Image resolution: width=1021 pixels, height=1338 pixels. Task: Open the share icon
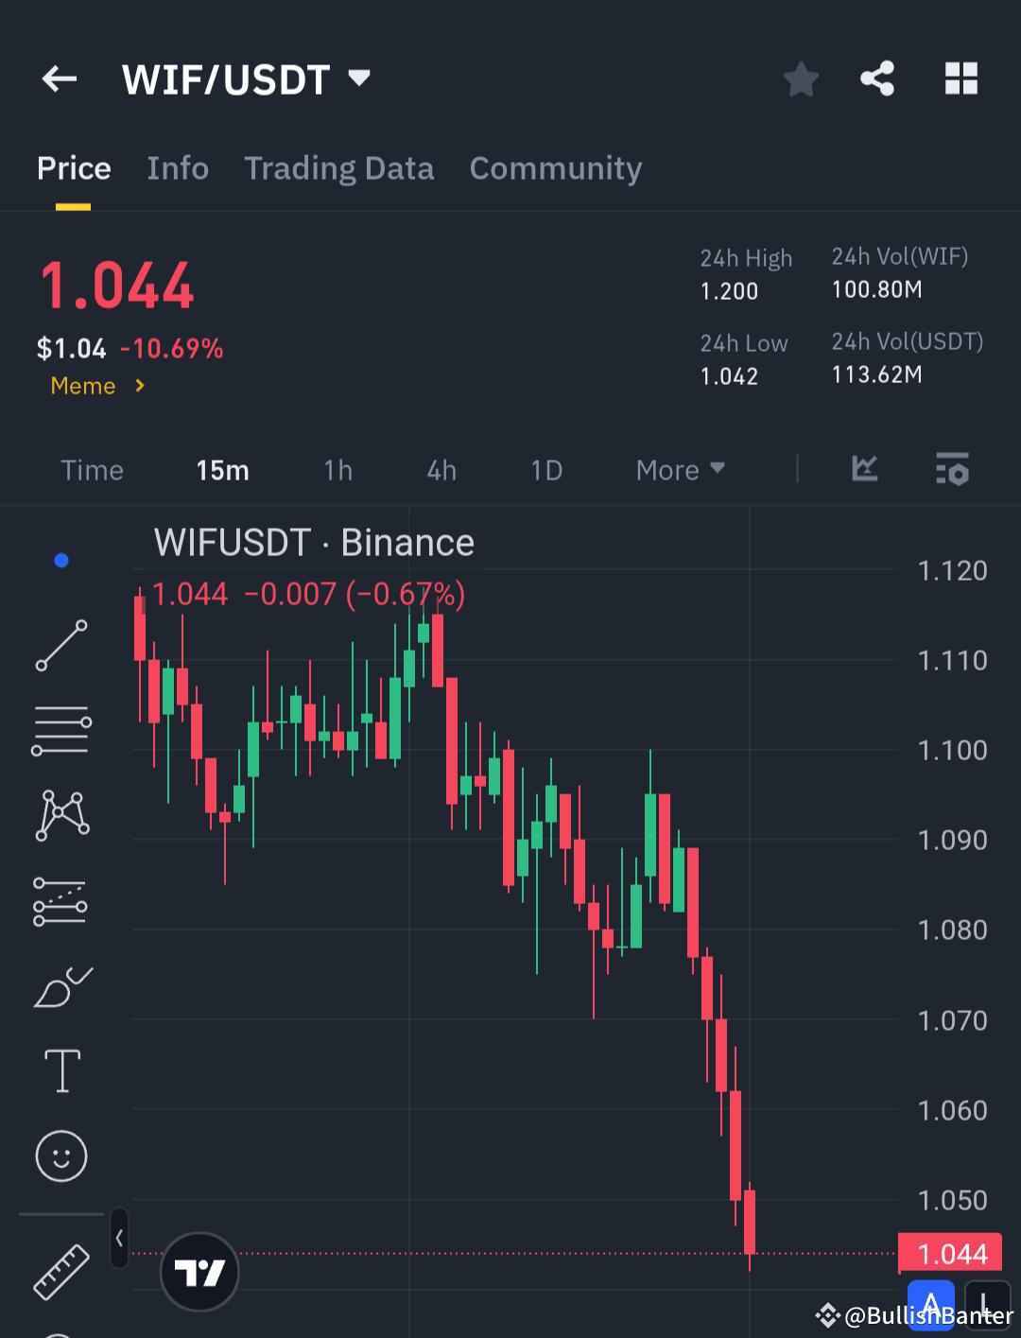pos(877,79)
